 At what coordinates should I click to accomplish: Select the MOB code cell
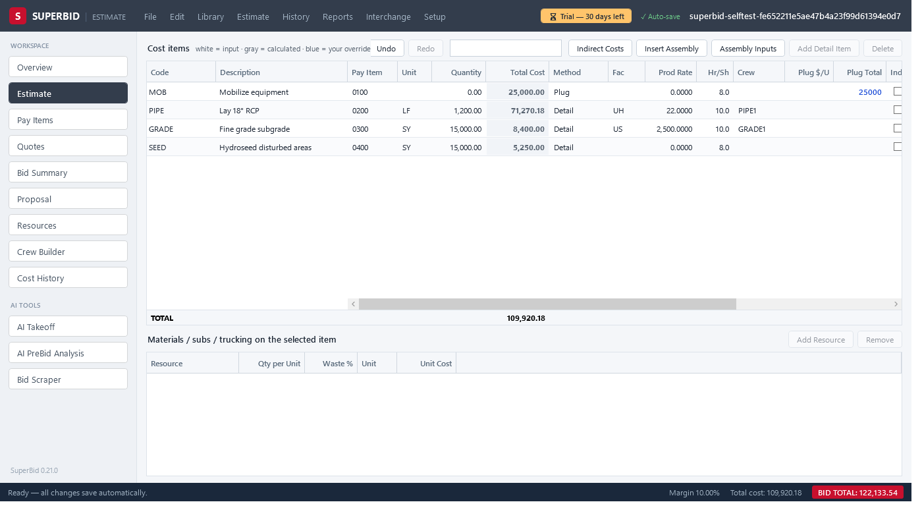181,92
